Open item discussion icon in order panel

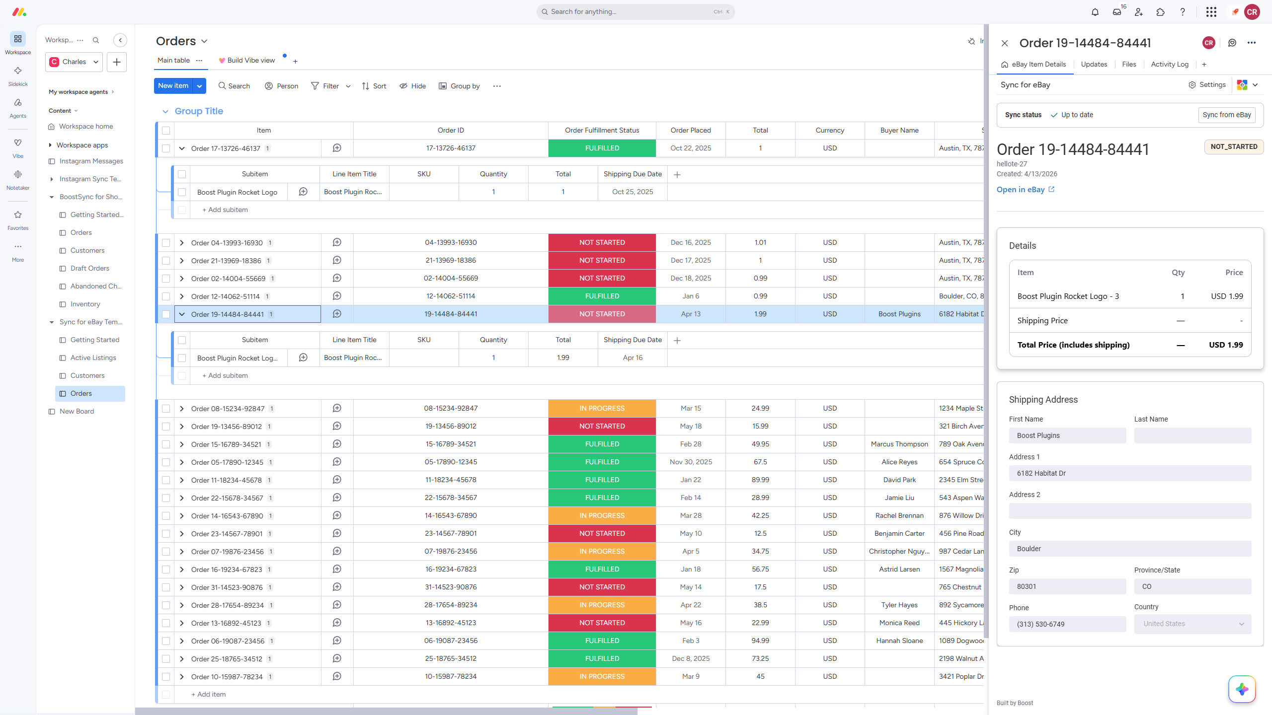1232,43
